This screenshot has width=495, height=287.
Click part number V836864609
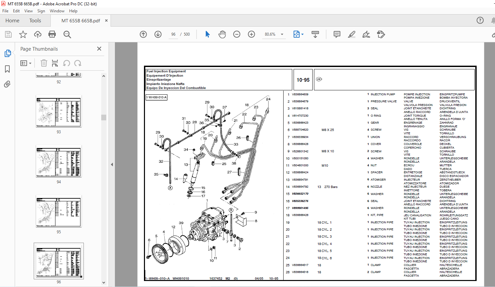(x=300, y=94)
